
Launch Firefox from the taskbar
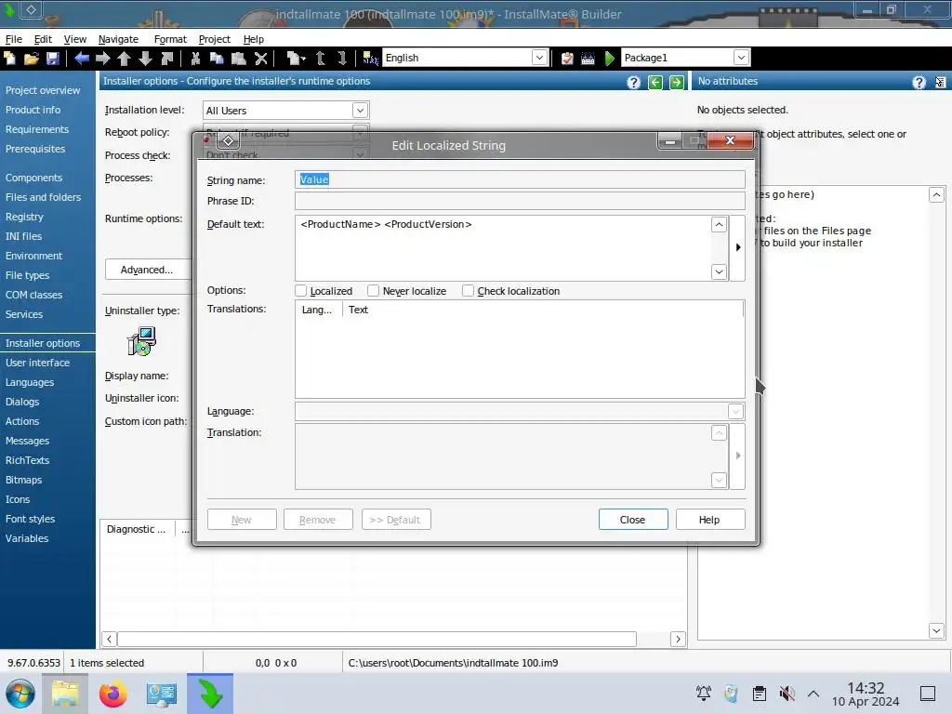112,694
